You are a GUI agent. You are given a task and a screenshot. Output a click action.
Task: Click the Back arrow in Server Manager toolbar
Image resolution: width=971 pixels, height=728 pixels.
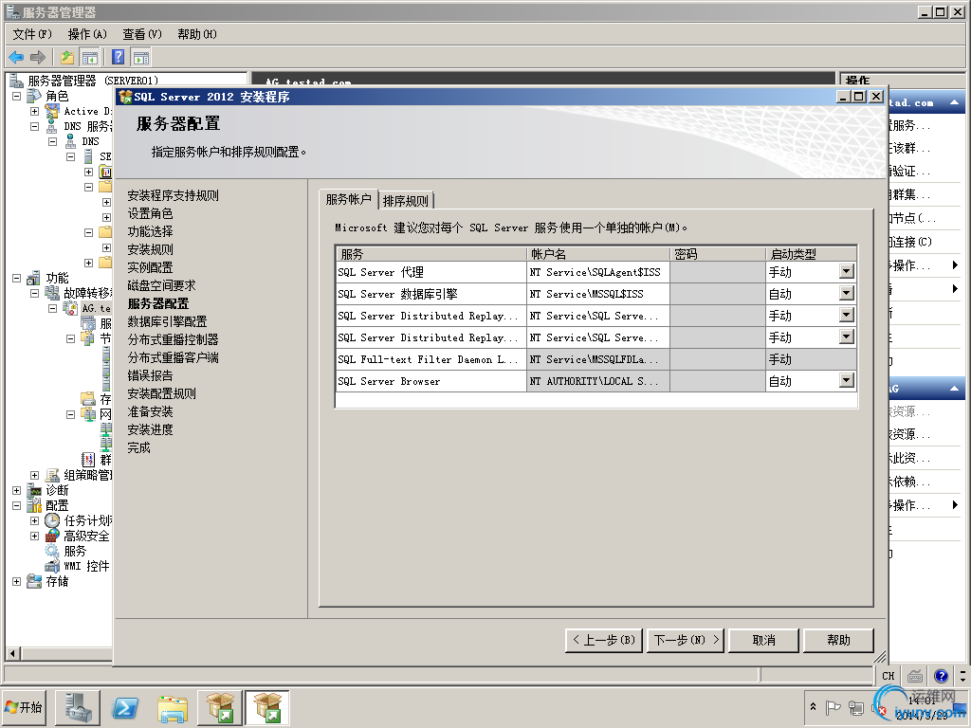coord(16,58)
